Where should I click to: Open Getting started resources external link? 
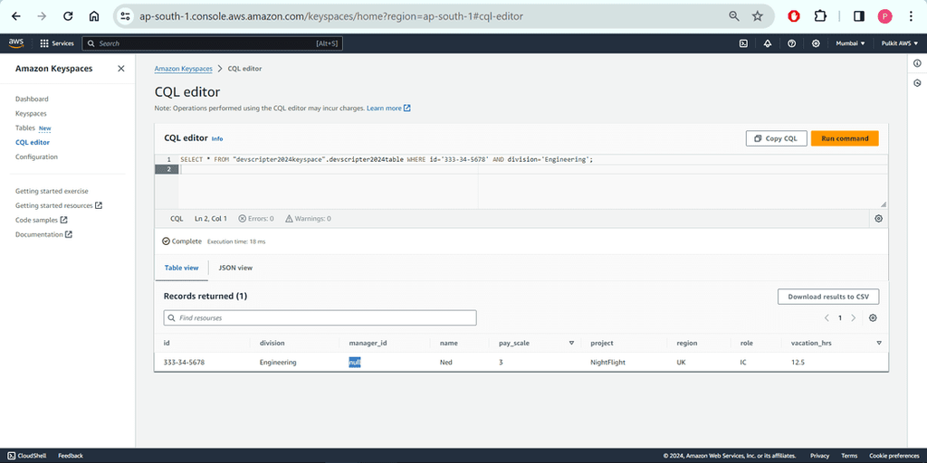point(59,205)
